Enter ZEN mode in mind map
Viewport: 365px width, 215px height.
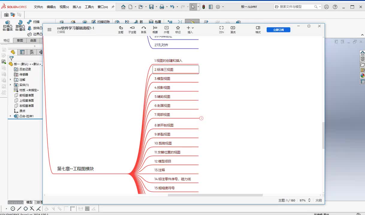[221, 30]
